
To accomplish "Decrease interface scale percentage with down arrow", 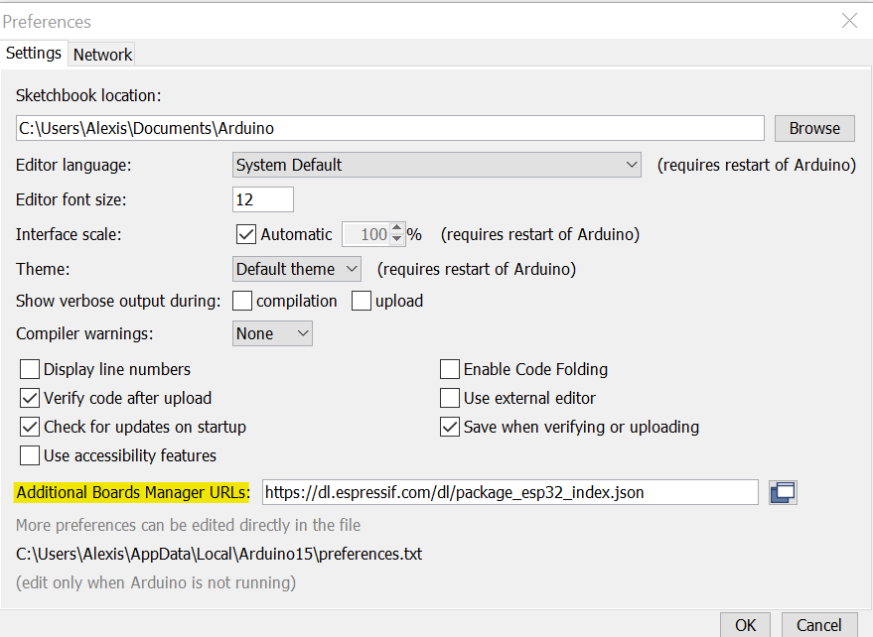I will (x=396, y=239).
